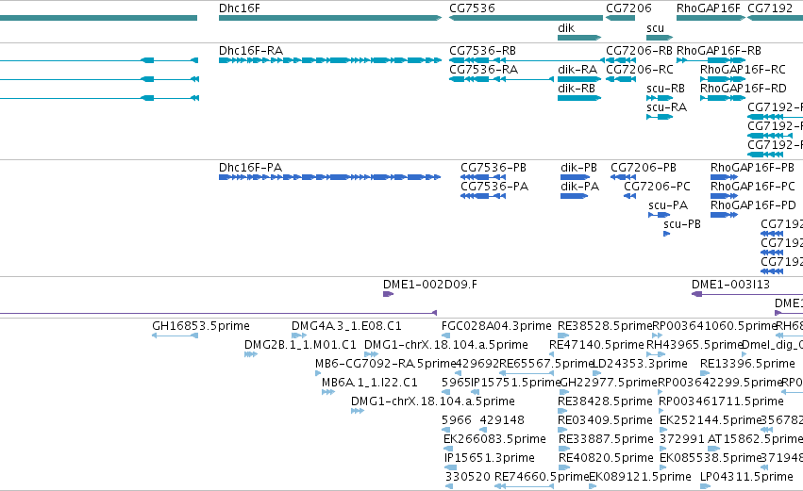Select transcript CG7536-RB
The height and width of the screenshot is (491, 803).
click(526, 60)
